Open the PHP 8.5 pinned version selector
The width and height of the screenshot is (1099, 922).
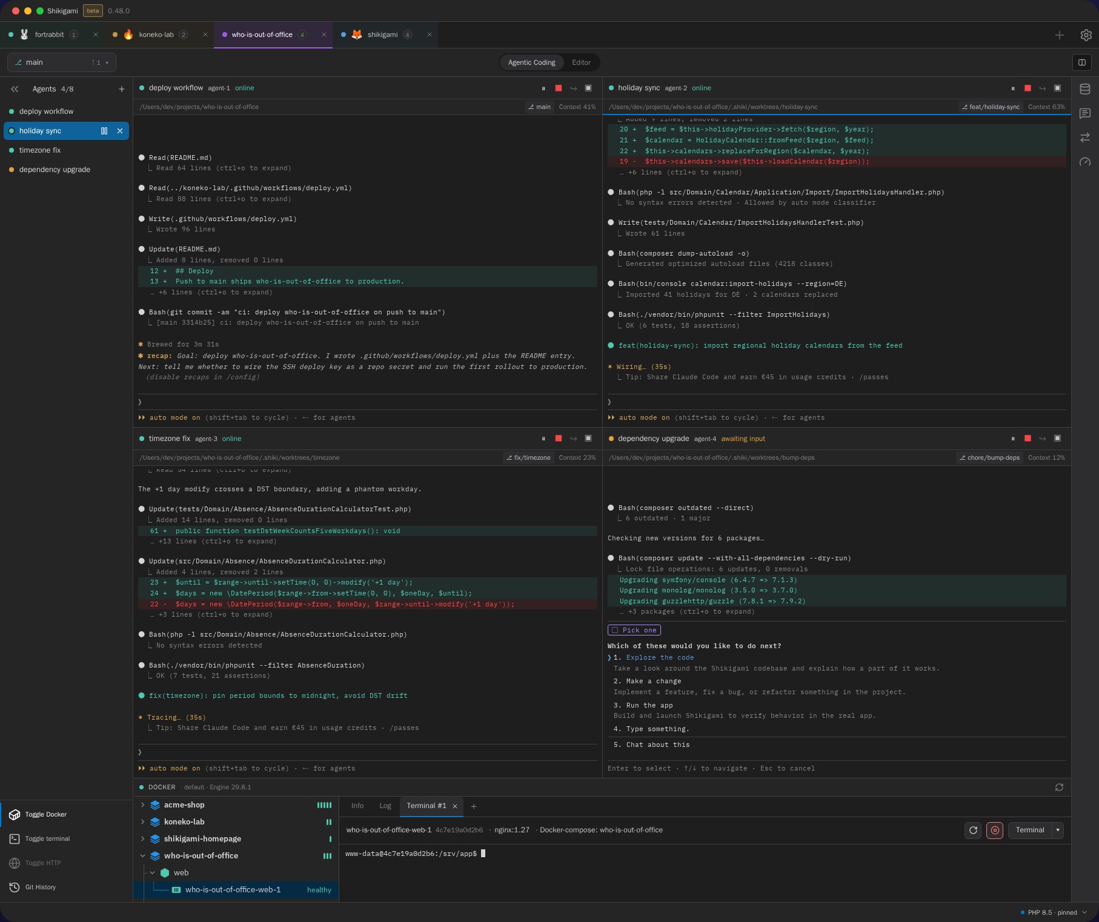coord(1054,913)
